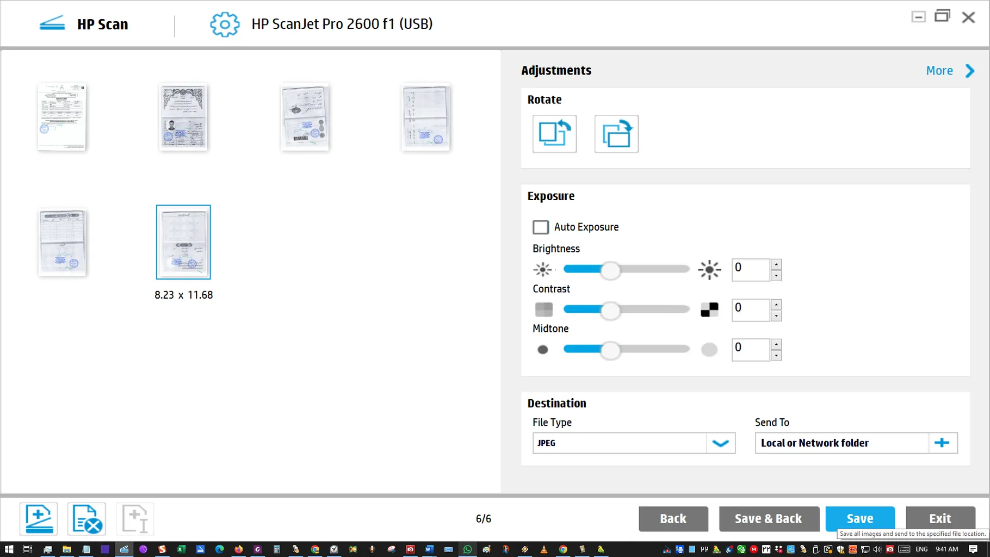Enable the Auto Exposure checkbox
This screenshot has width=990, height=557.
click(541, 227)
